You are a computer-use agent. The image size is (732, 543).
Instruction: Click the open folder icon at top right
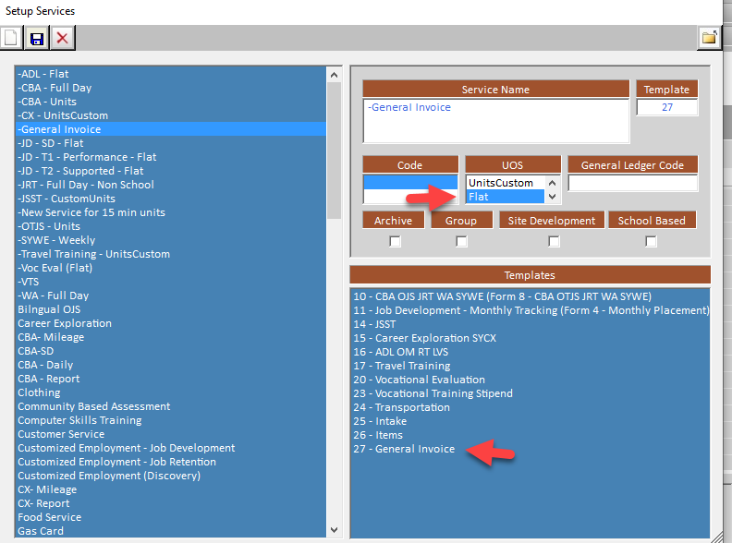tap(709, 38)
